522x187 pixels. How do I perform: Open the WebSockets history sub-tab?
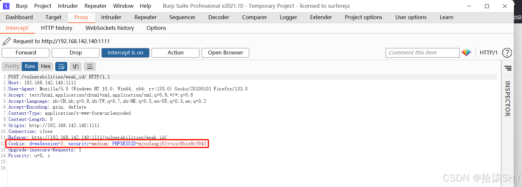(110, 28)
